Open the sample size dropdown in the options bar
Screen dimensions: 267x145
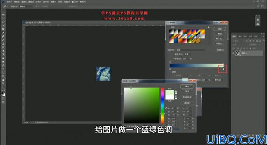click(27, 6)
